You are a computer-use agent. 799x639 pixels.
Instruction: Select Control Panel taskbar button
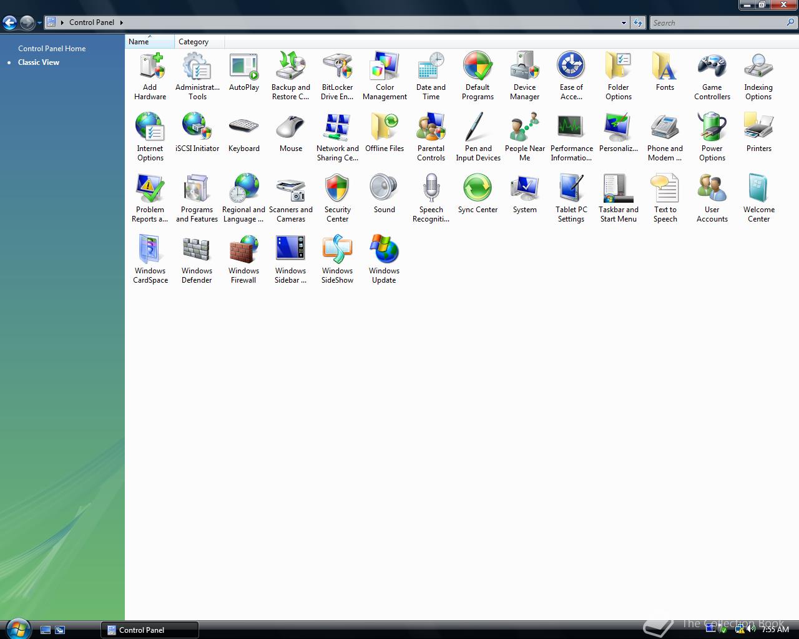[150, 630]
